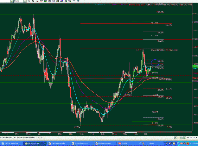Click the '27th' date on time axis
The width and height of the screenshot is (198, 146).
coord(146,134)
